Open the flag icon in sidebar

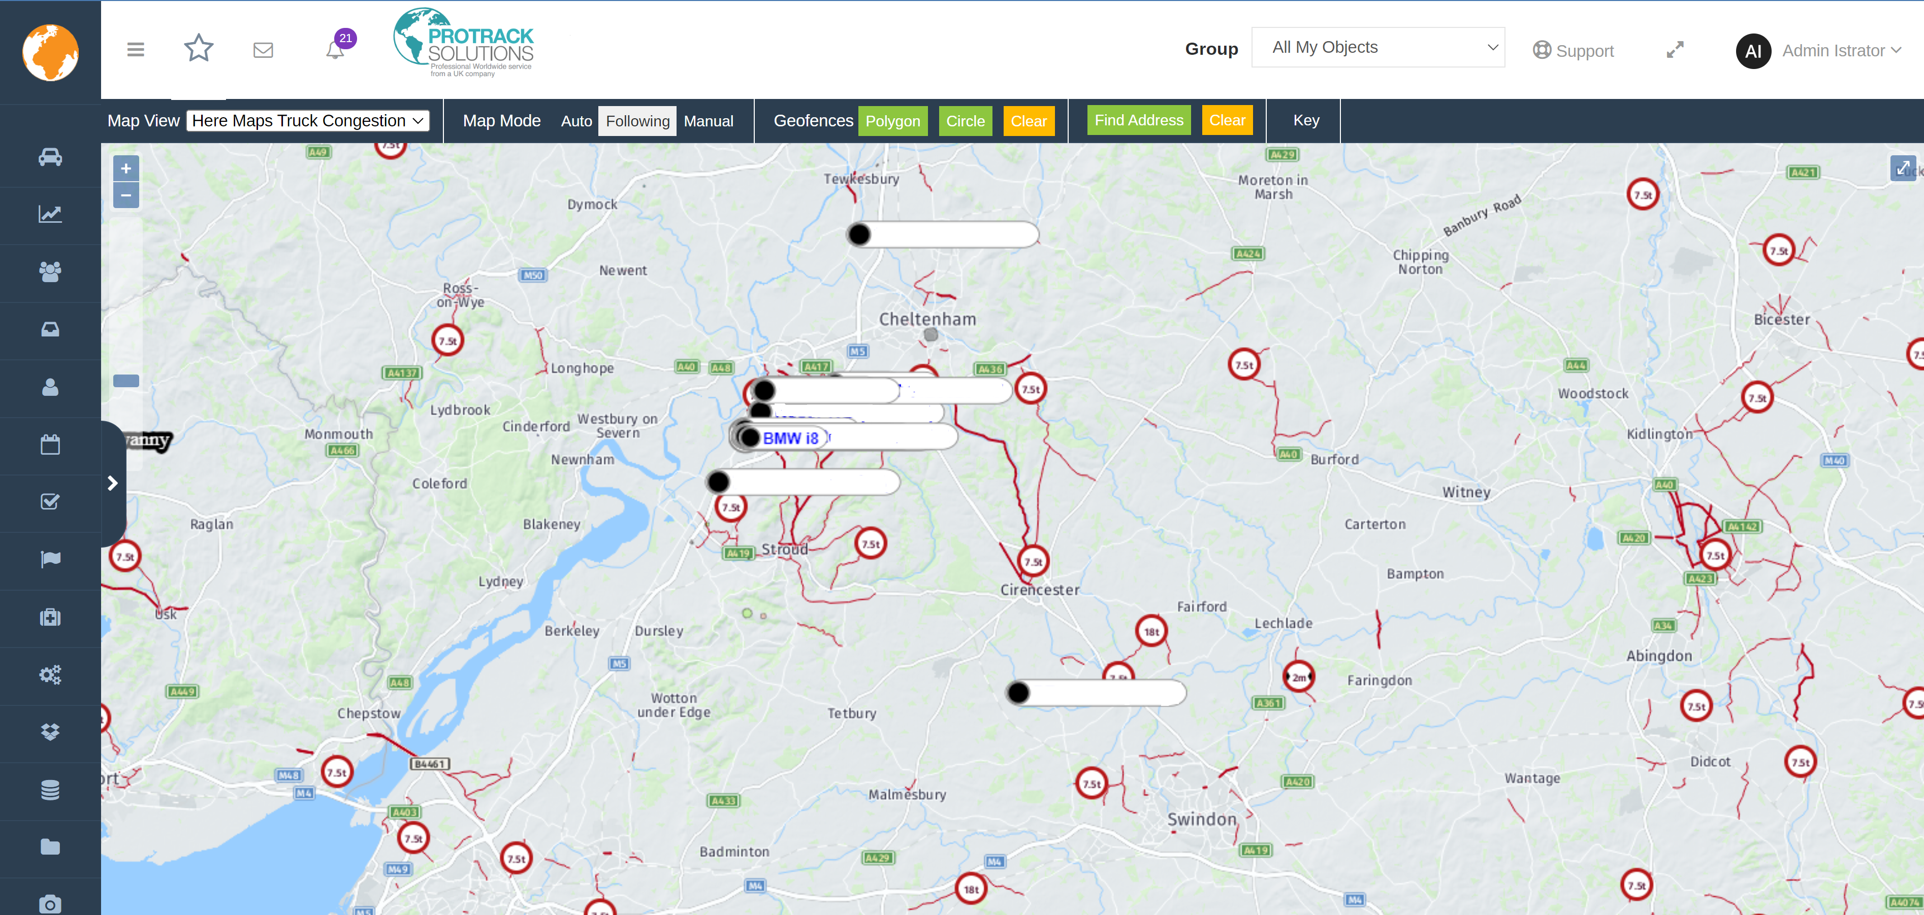pyautogui.click(x=50, y=560)
